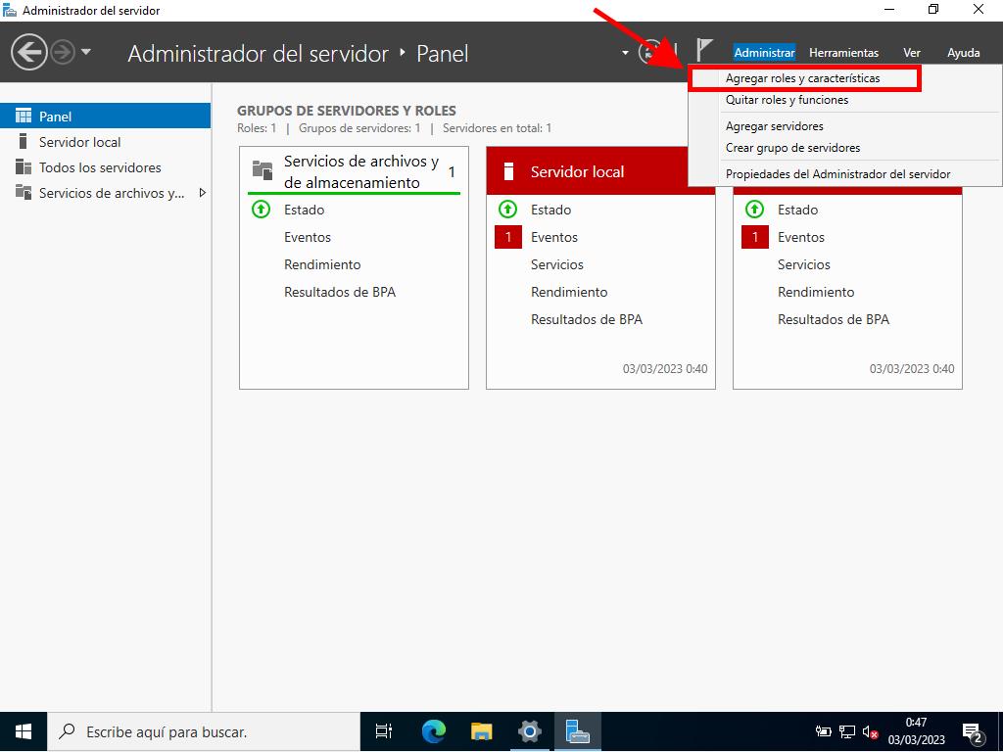Click the Servidor local tile header icon
Screen dimensions: 1003x752
point(508,171)
